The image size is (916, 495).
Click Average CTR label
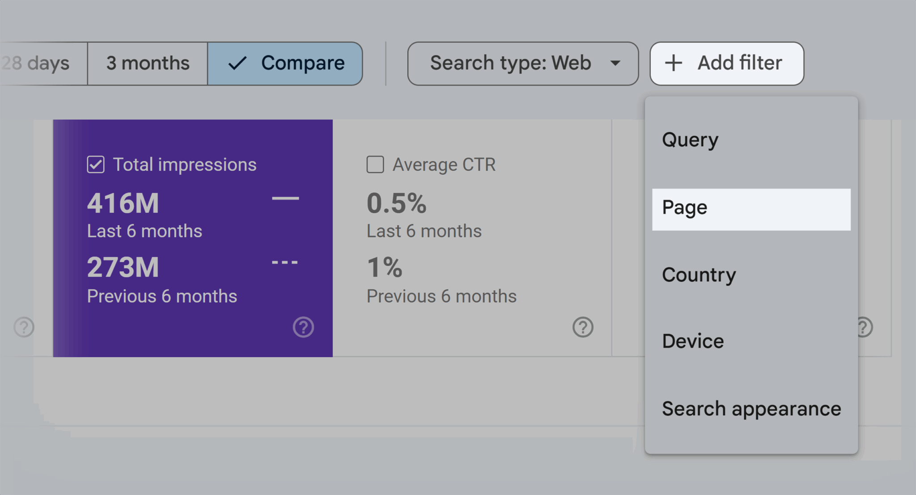coord(444,165)
